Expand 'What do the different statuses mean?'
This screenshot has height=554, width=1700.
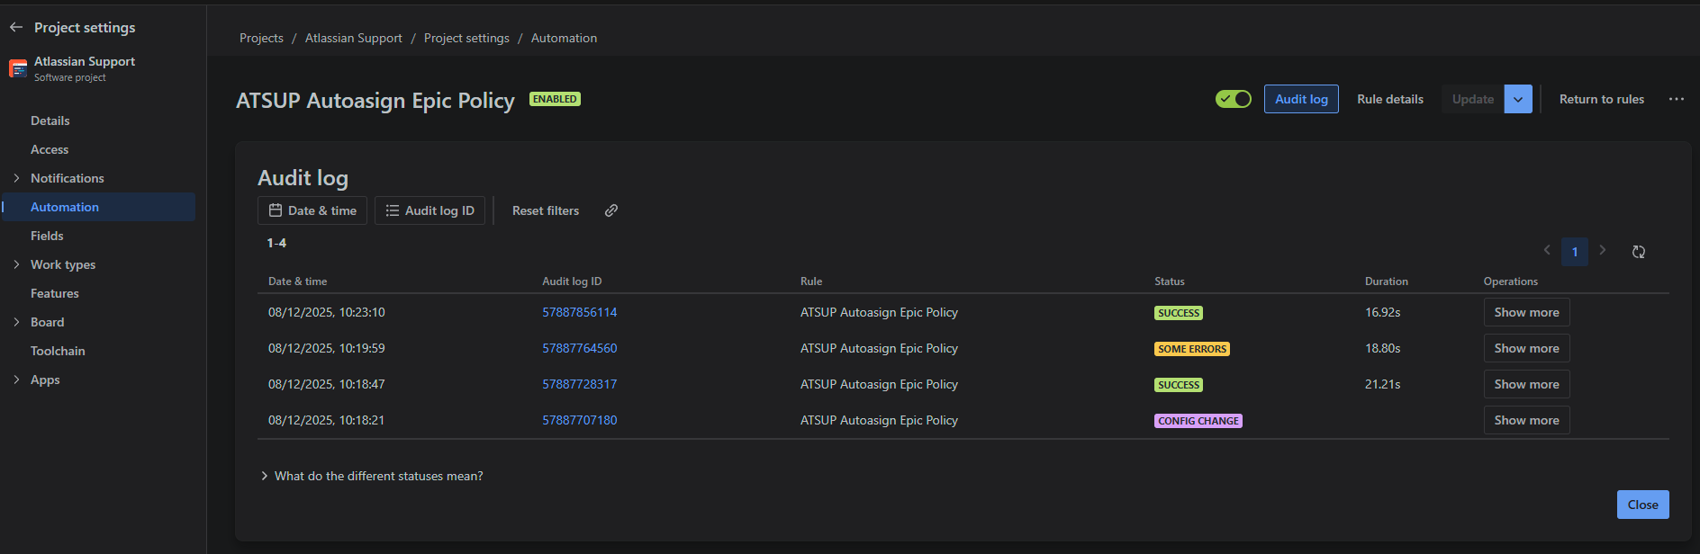pyautogui.click(x=372, y=476)
